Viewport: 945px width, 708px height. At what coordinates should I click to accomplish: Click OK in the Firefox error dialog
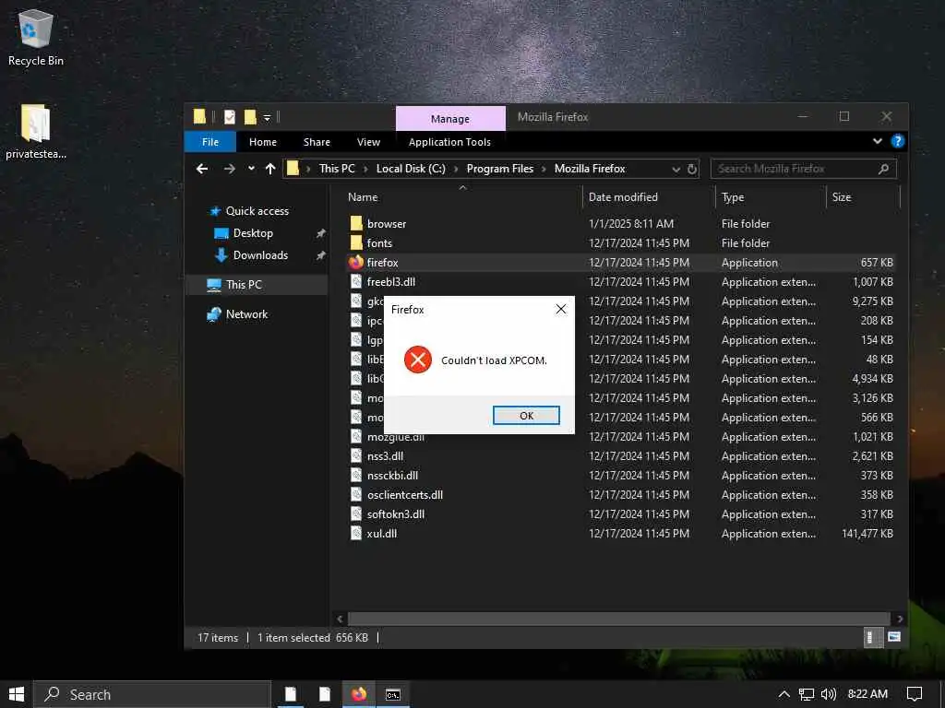pos(525,416)
